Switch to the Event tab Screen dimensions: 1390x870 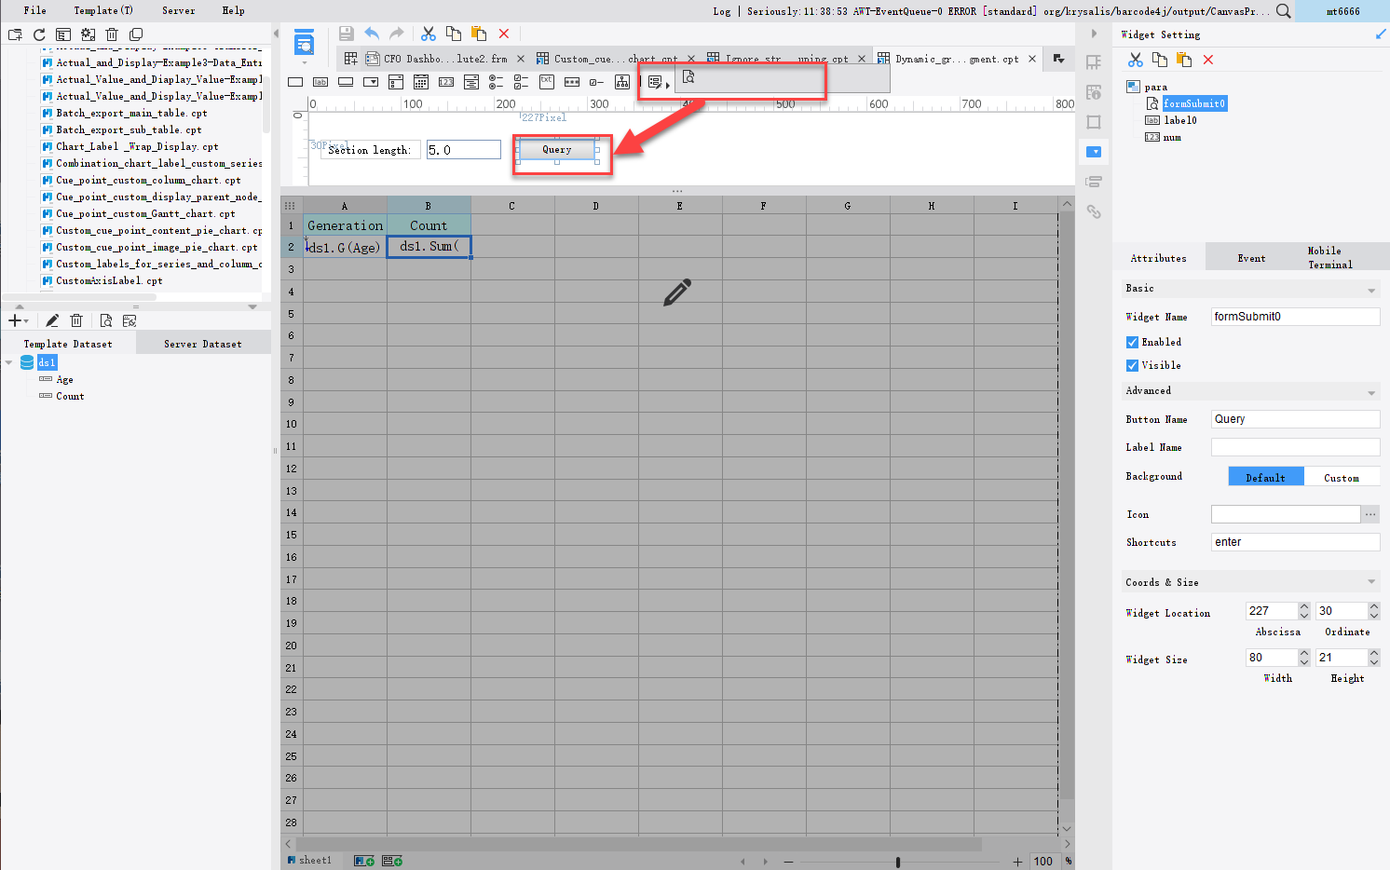(x=1251, y=257)
